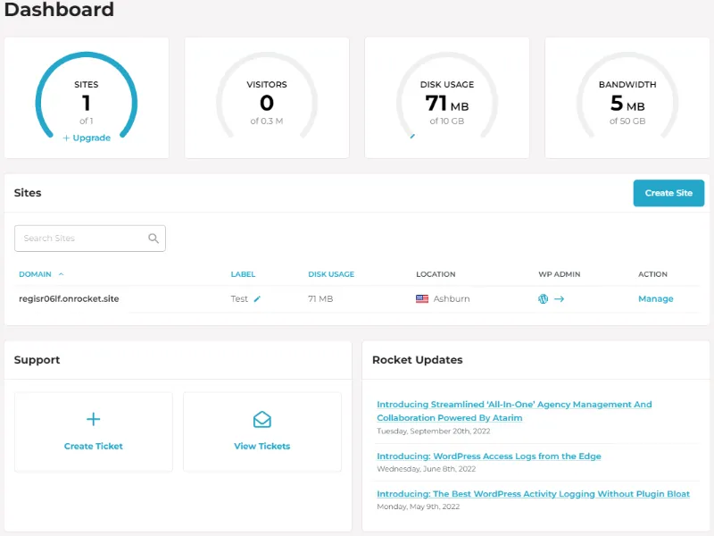714x536 pixels.
Task: Sort sites by the LABEL column header
Action: click(x=243, y=274)
